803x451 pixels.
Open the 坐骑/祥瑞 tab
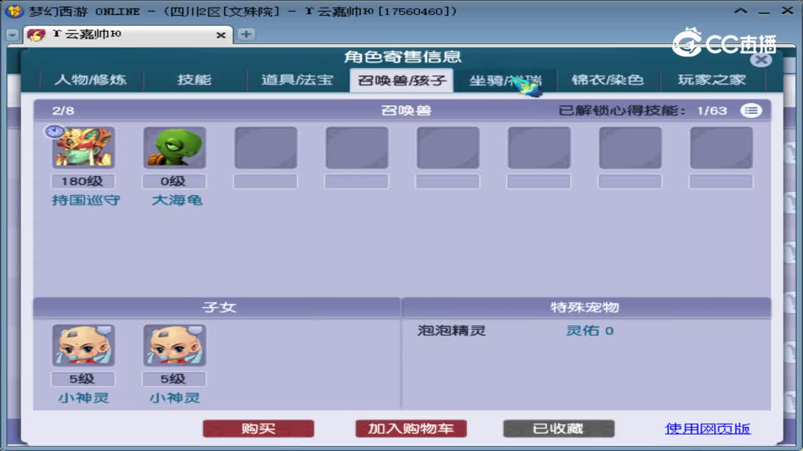coord(505,80)
